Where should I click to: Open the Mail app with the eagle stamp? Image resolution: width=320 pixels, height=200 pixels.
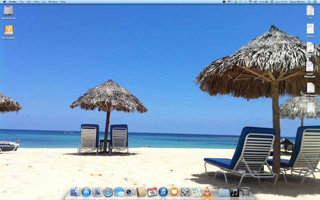click(97, 192)
